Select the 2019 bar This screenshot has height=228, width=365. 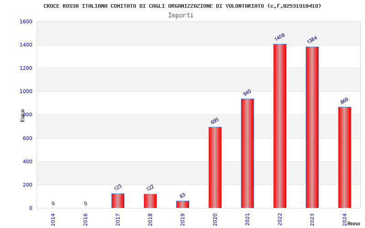click(x=182, y=204)
